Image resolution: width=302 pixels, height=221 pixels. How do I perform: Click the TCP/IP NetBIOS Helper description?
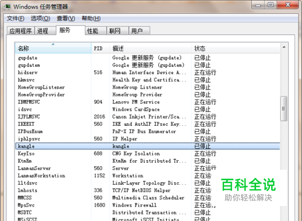141,190
